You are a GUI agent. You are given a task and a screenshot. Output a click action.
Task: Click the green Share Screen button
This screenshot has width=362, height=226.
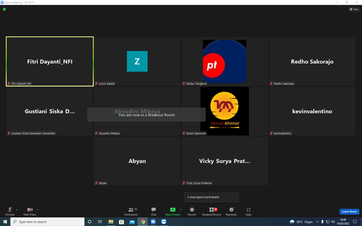click(x=173, y=211)
